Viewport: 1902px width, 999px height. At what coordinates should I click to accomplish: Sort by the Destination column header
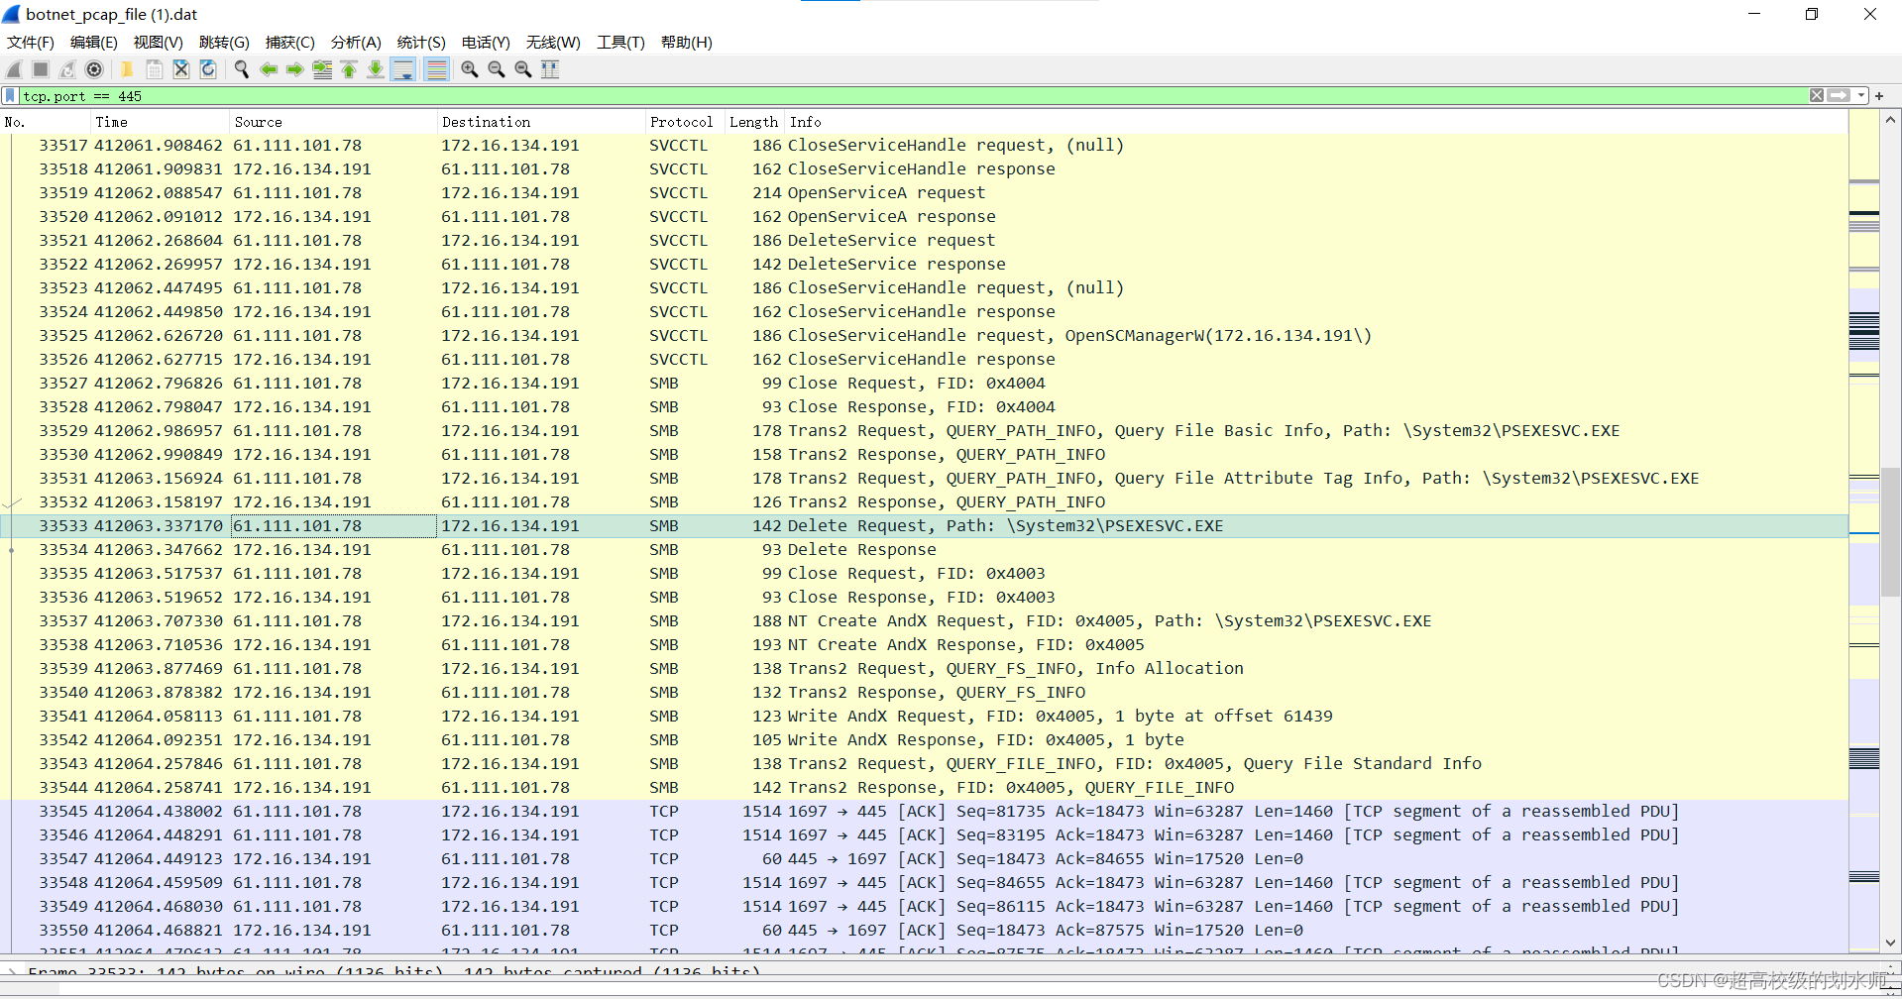pos(541,122)
